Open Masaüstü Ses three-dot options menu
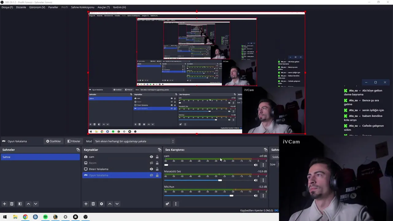 click(263, 180)
